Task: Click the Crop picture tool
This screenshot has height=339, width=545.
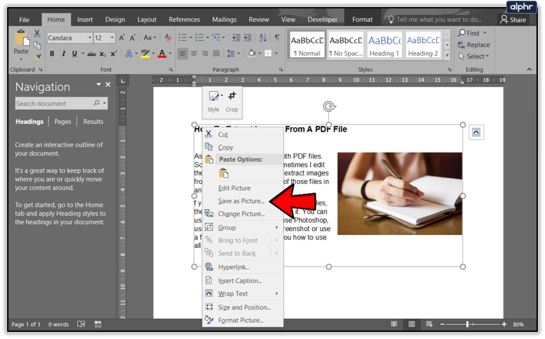Action: click(x=232, y=97)
